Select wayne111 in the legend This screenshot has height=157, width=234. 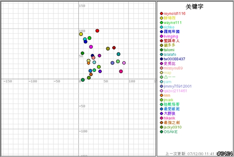point(171,23)
